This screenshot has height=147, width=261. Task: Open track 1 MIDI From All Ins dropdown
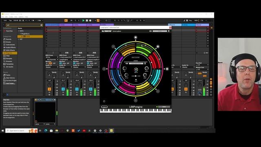click(x=52, y=57)
